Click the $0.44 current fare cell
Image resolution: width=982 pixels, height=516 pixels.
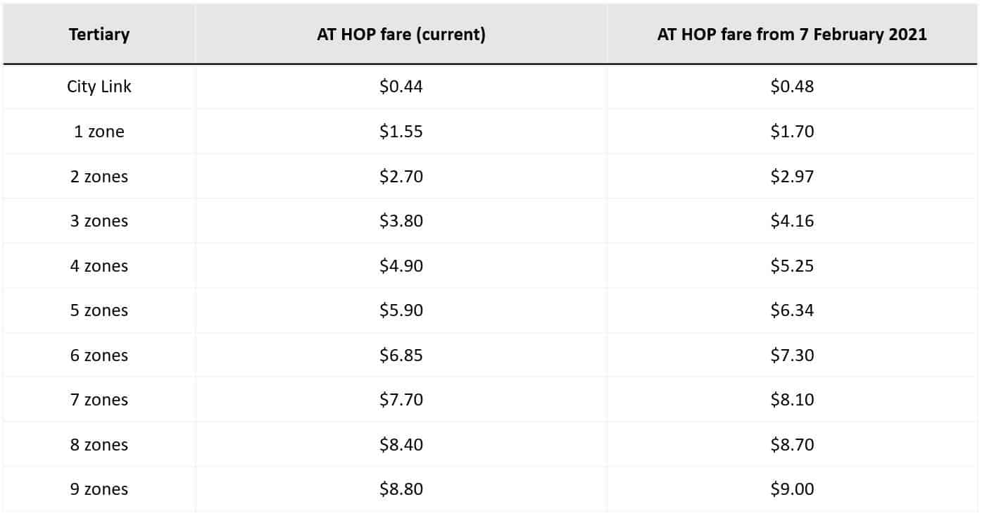401,87
